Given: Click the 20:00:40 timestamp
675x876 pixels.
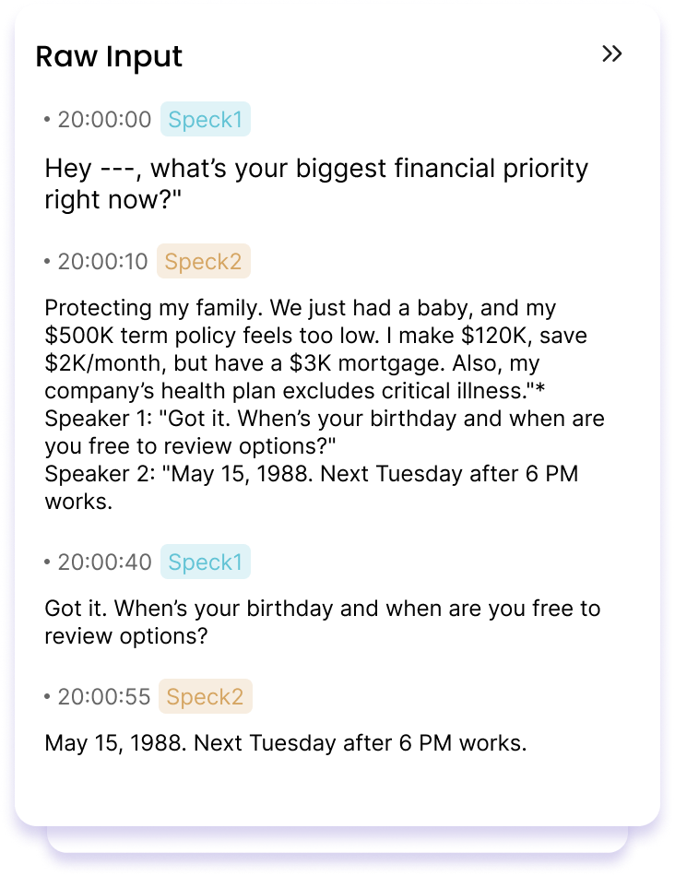Looking at the screenshot, I should [104, 562].
